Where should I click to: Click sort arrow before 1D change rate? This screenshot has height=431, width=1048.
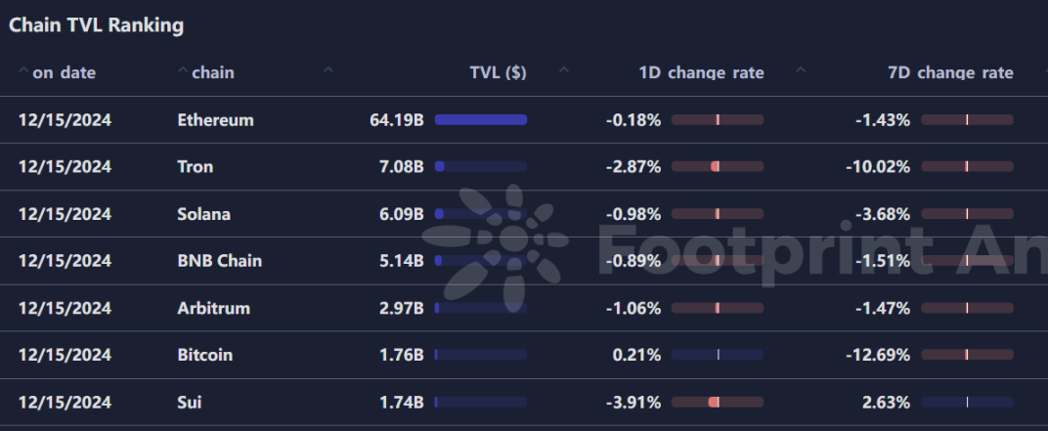tap(564, 68)
